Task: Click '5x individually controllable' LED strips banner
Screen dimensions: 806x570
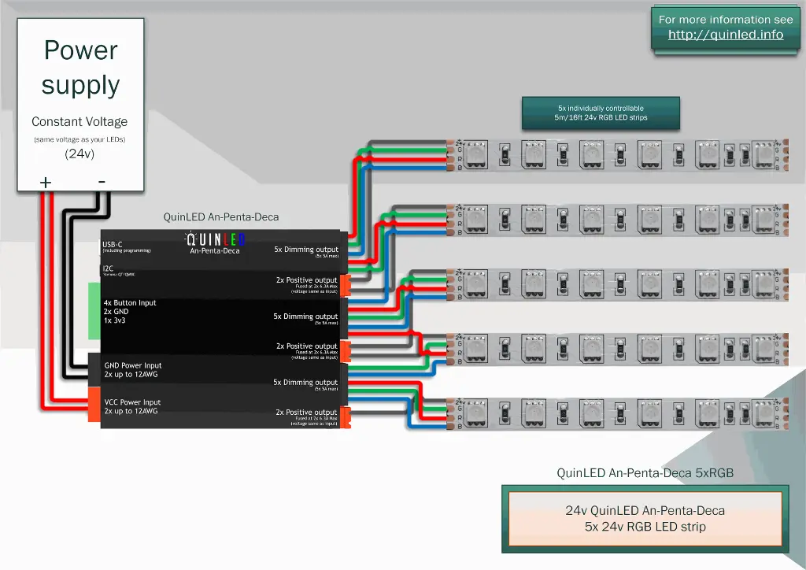Action: pos(601,113)
